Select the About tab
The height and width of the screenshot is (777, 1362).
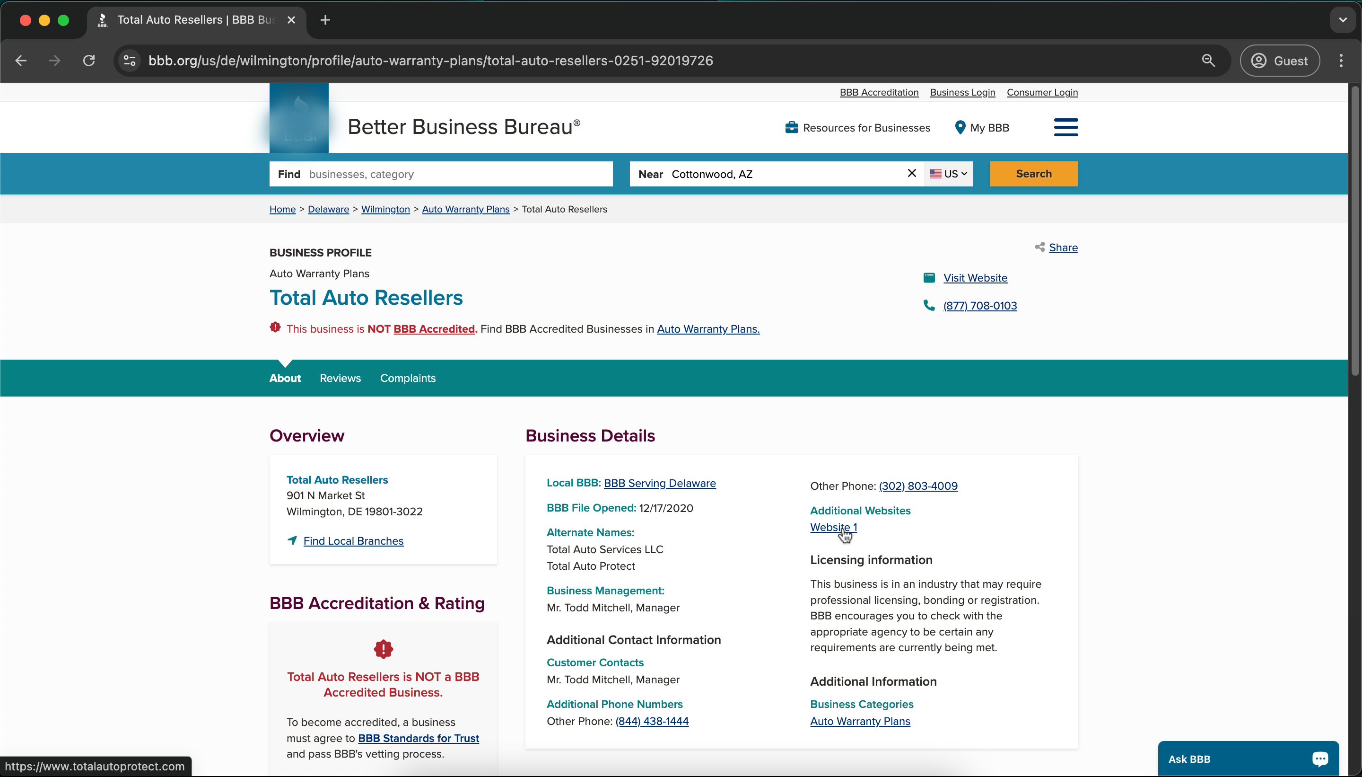click(285, 379)
